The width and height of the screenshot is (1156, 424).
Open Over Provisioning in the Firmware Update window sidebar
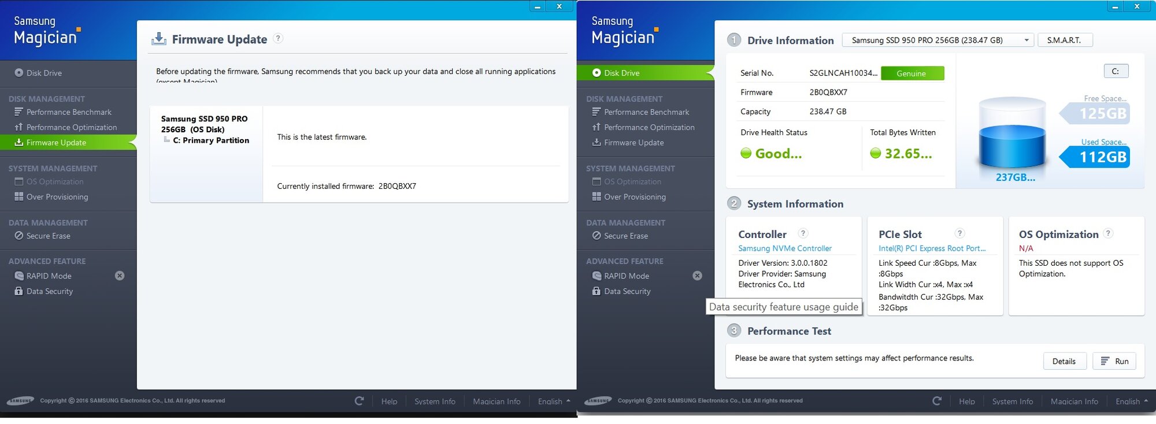click(x=57, y=197)
